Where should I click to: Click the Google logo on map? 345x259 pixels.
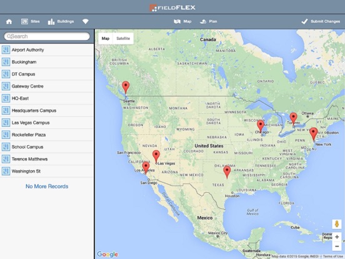click(x=107, y=254)
